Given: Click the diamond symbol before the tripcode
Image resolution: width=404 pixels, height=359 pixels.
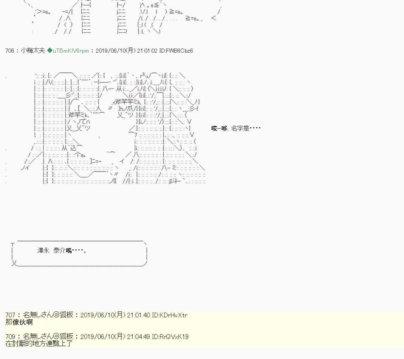Looking at the screenshot, I should (x=50, y=51).
